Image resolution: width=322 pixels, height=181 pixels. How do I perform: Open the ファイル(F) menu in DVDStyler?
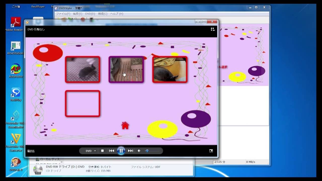[x=63, y=14]
